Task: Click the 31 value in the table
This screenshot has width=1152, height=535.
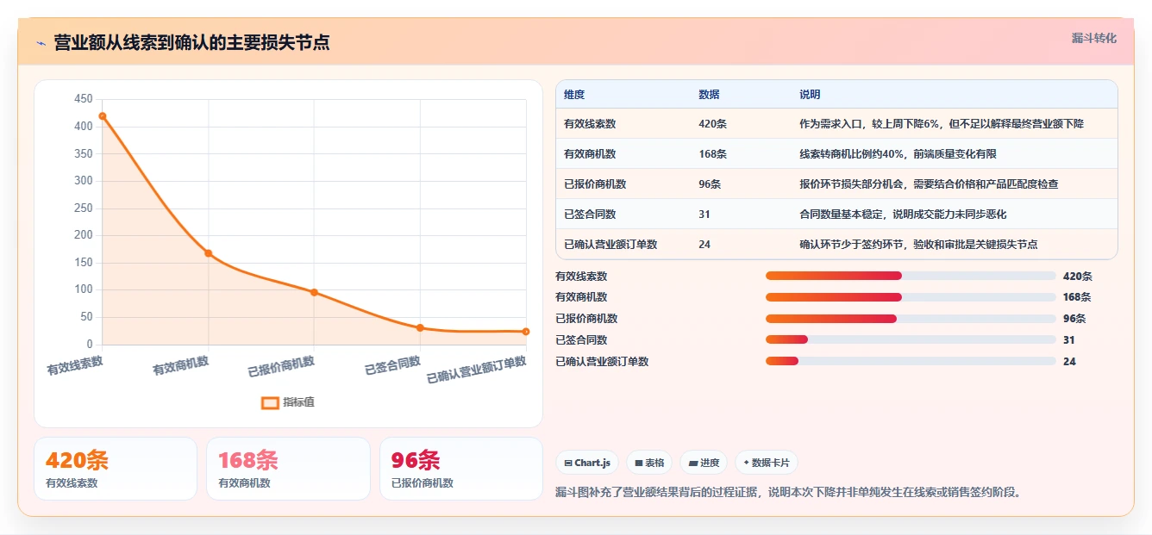Action: point(704,215)
